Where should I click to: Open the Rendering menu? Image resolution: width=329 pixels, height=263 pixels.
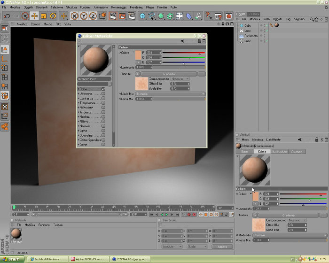(x=136, y=7)
